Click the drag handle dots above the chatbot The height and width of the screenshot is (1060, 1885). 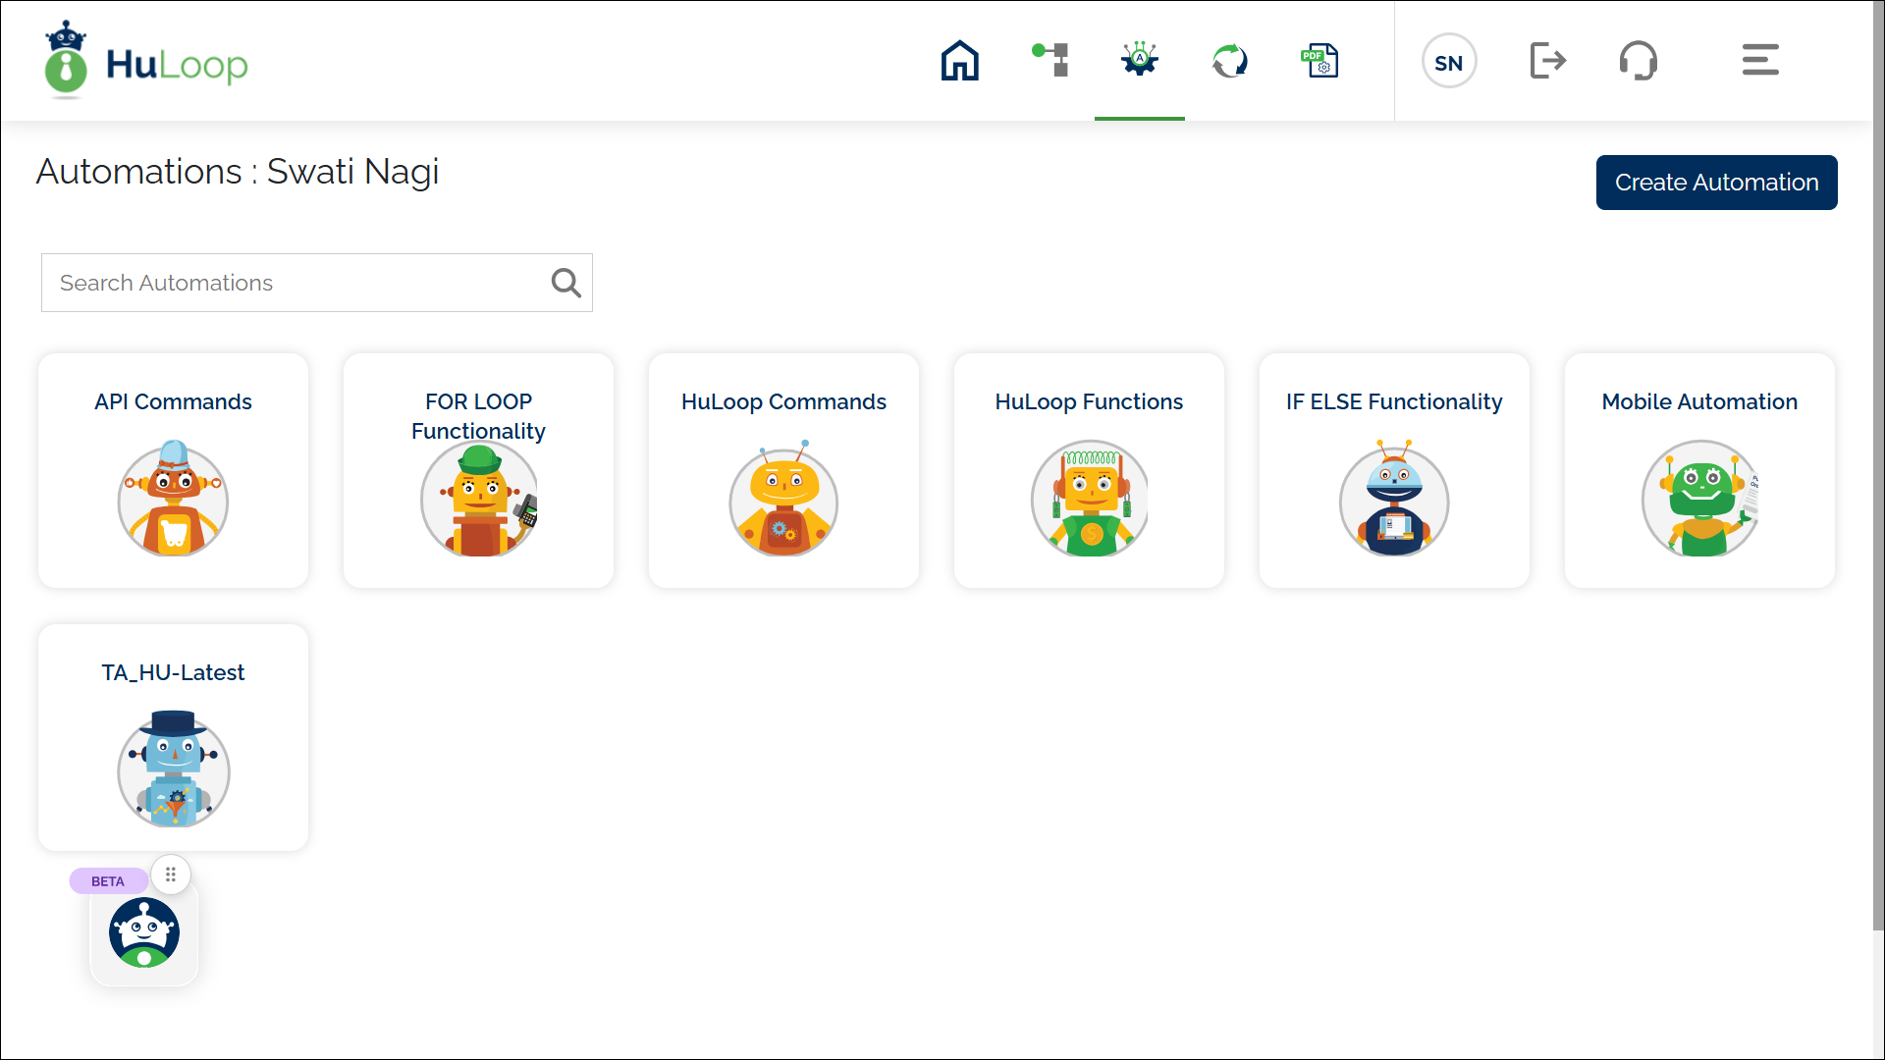pyautogui.click(x=171, y=874)
